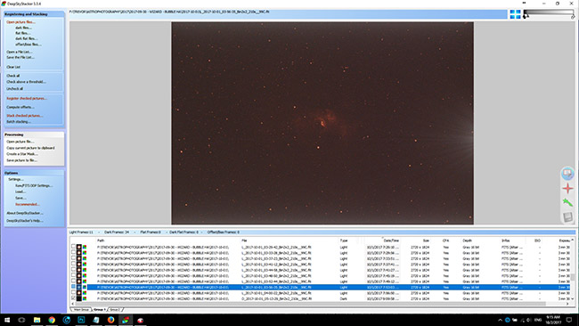Click the dark frame icon of the 05-13-29 row

(x=79, y=298)
